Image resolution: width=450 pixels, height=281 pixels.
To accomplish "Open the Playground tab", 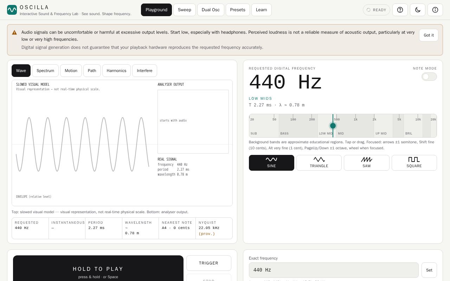I will (x=156, y=10).
